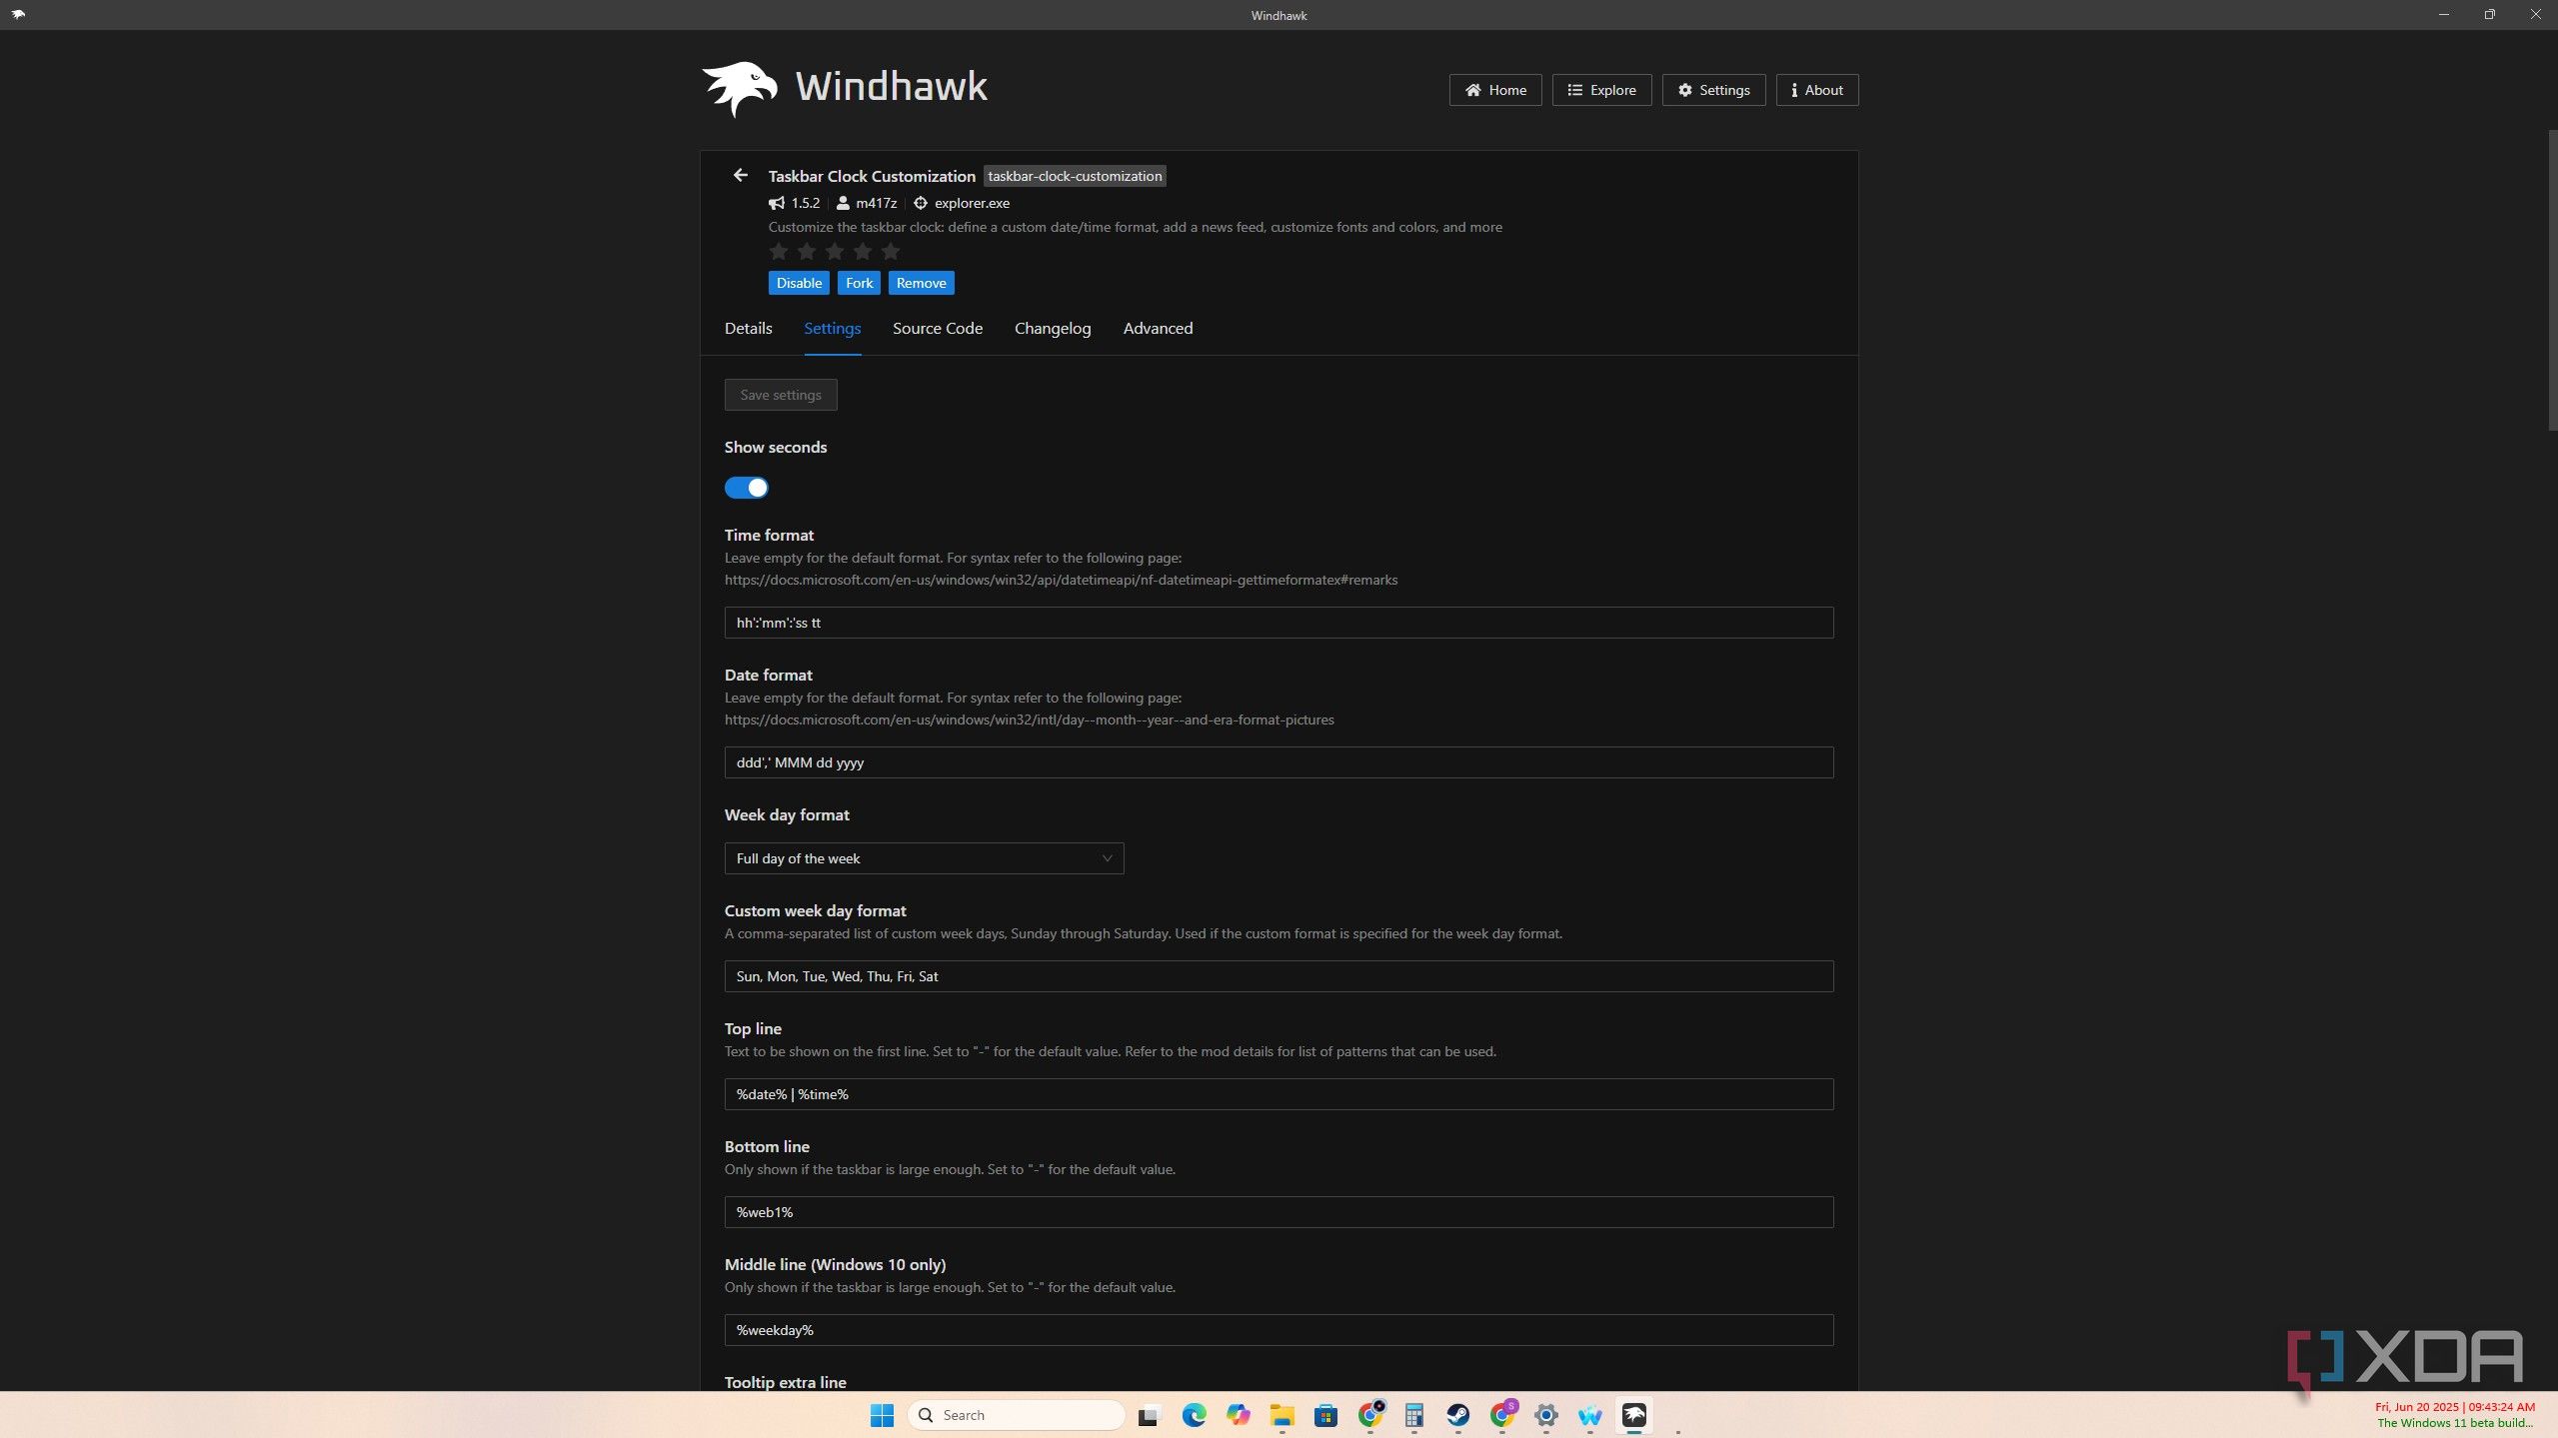Click the back arrow next to the mod title
2558x1438 pixels.
[740, 176]
